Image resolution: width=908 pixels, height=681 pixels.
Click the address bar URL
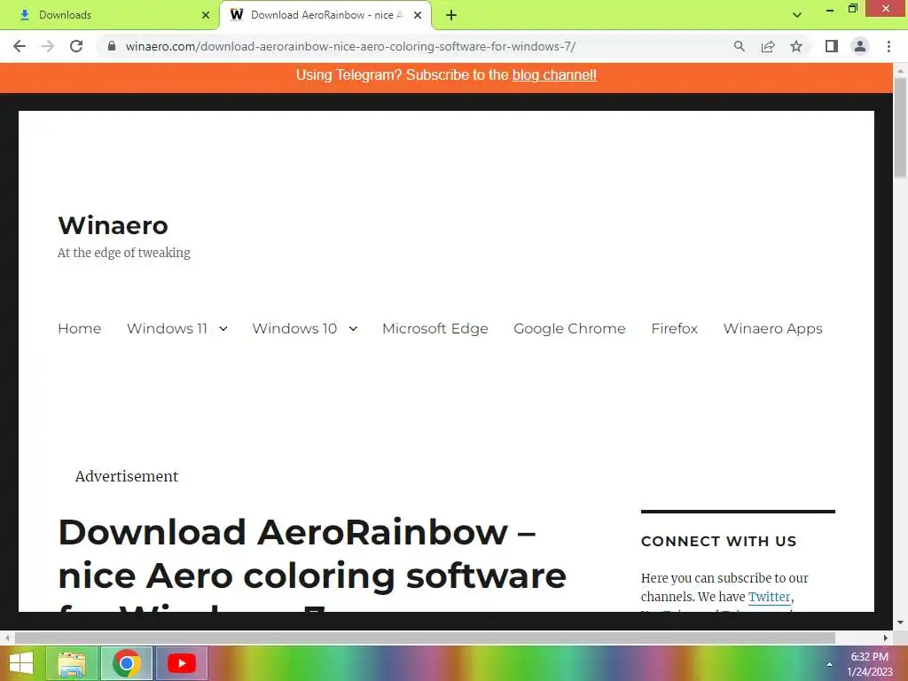[350, 46]
